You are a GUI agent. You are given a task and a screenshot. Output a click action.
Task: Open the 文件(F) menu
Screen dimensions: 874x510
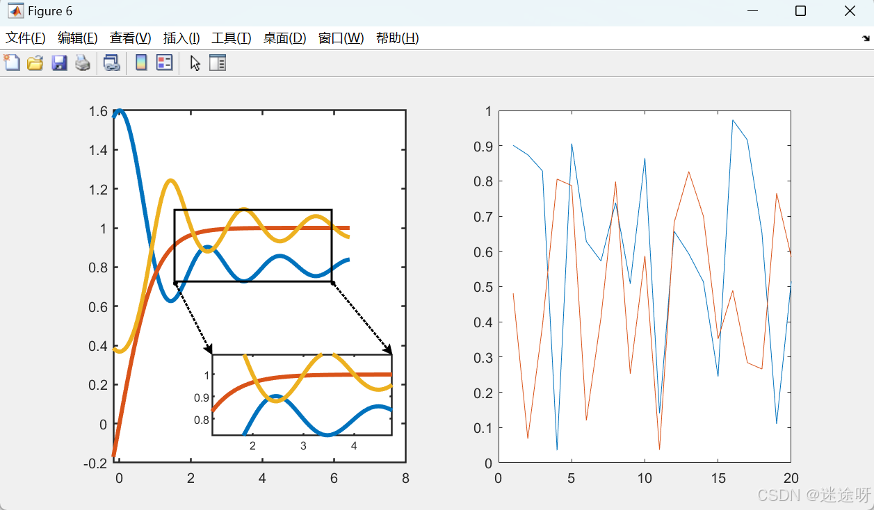26,38
